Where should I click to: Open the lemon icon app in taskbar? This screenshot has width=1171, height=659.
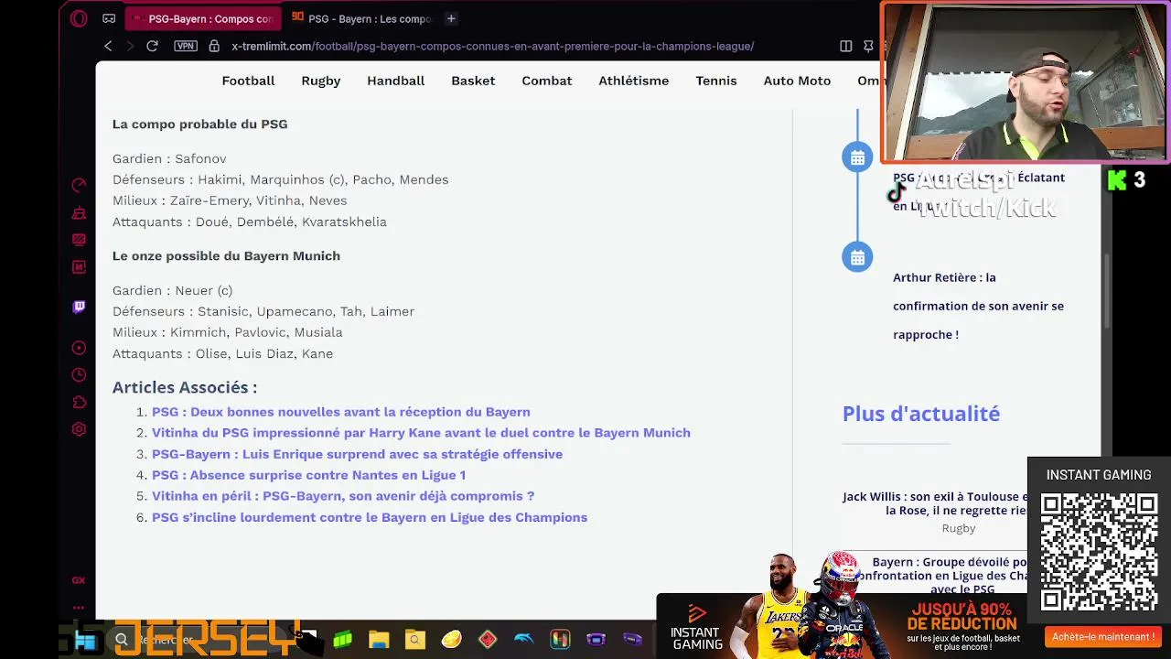[x=451, y=640]
